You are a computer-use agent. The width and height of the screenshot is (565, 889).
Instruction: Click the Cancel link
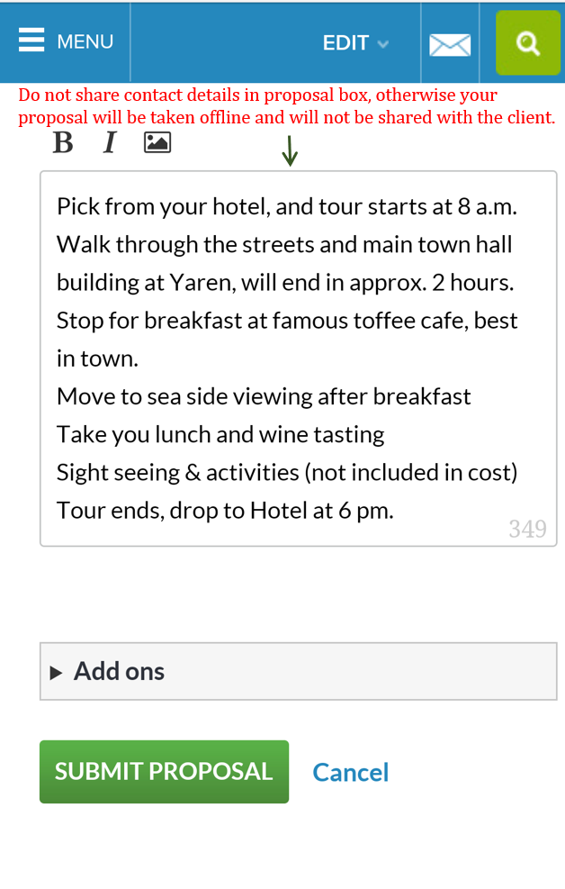(350, 772)
